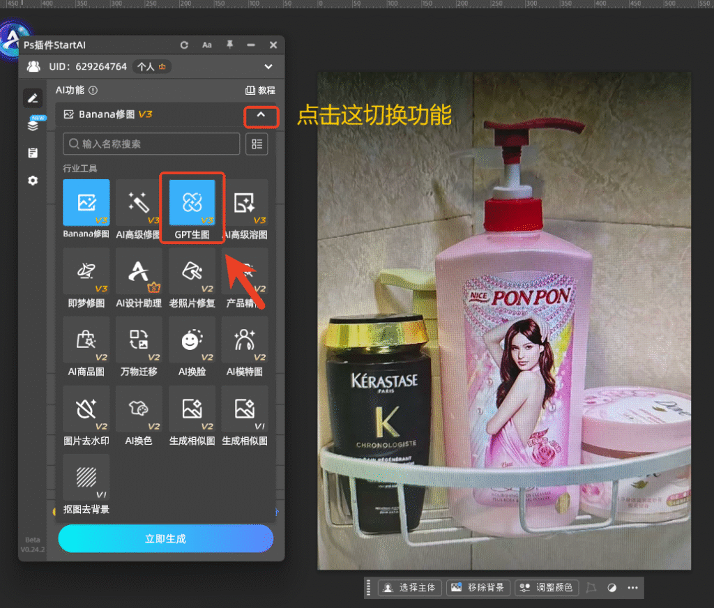
Task: Minimize the StartAI plugin panel
Action: [251, 45]
